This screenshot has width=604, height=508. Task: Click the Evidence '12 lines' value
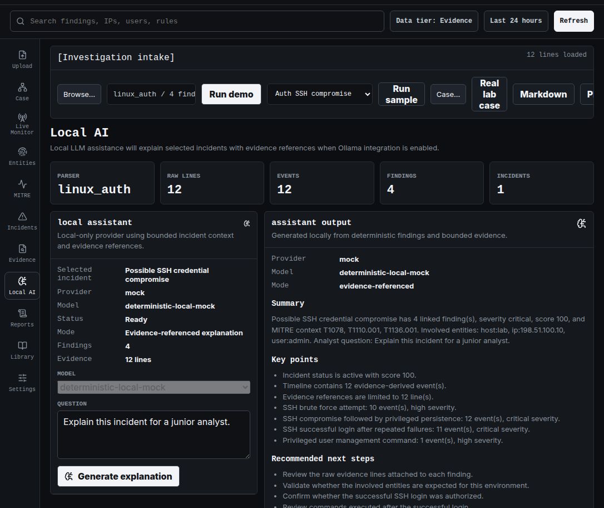coord(138,359)
